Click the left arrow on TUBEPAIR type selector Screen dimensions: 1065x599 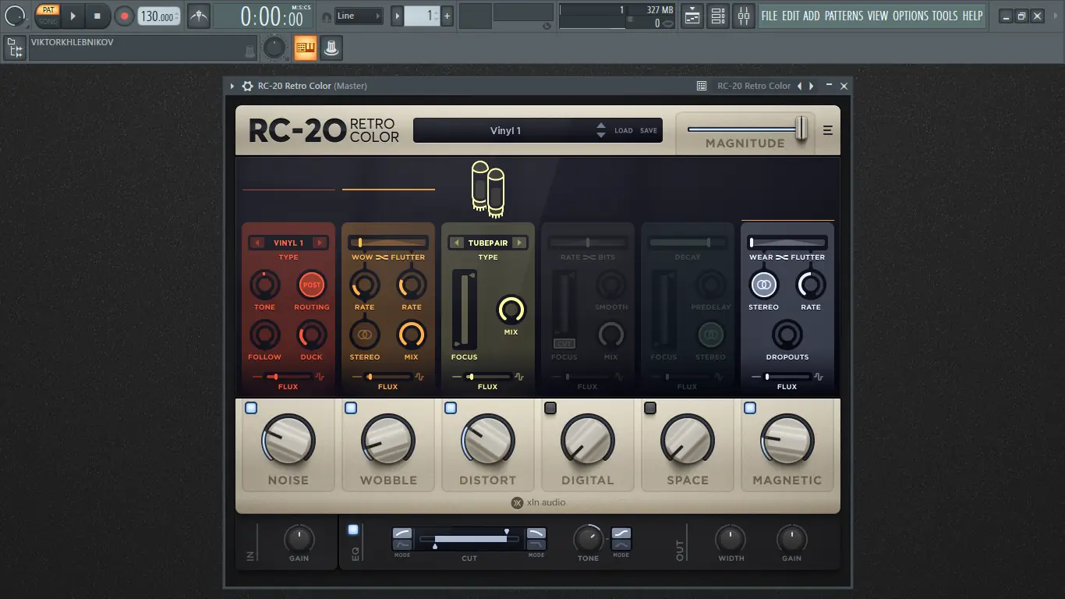[456, 242]
